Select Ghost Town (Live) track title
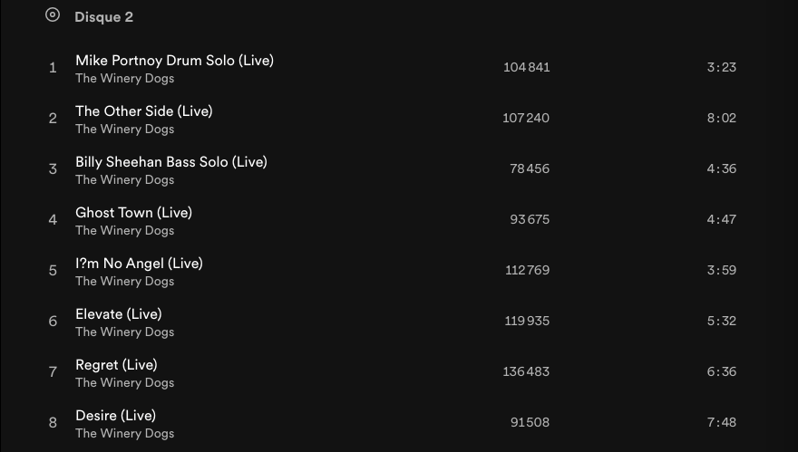 [133, 213]
